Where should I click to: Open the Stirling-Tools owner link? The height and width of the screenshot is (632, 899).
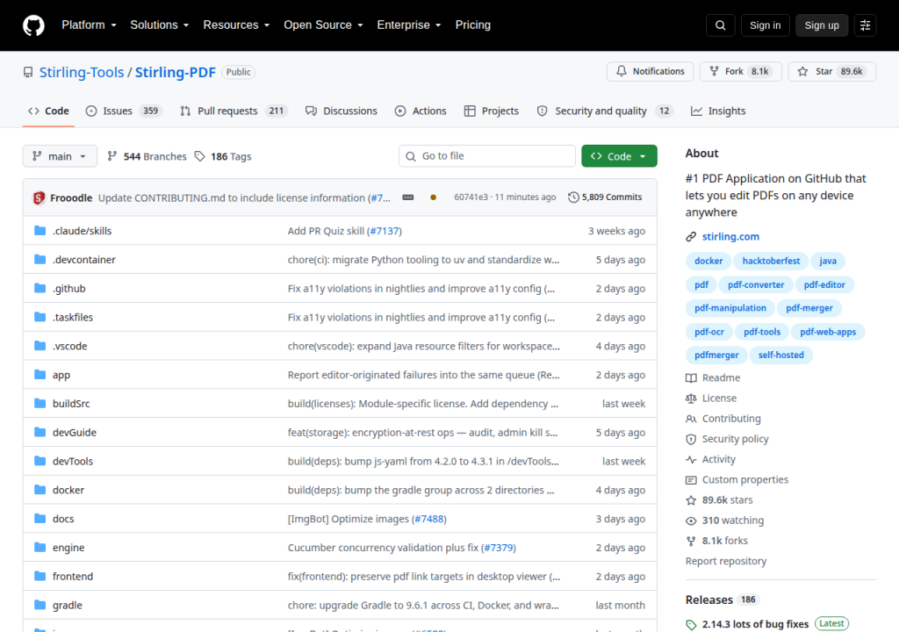82,72
